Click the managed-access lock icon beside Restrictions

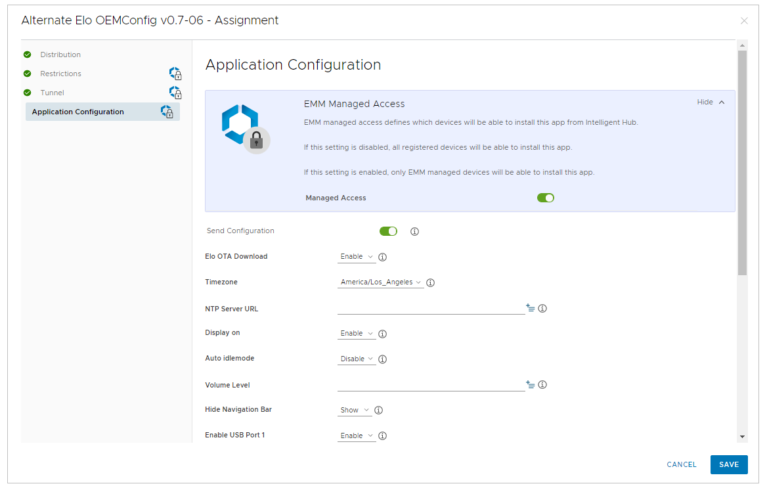(175, 74)
